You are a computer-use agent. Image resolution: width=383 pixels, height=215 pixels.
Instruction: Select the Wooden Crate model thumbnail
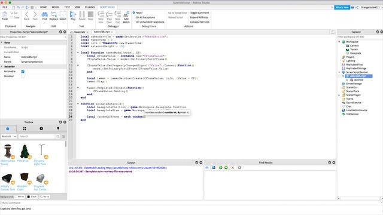pyautogui.click(x=25, y=179)
